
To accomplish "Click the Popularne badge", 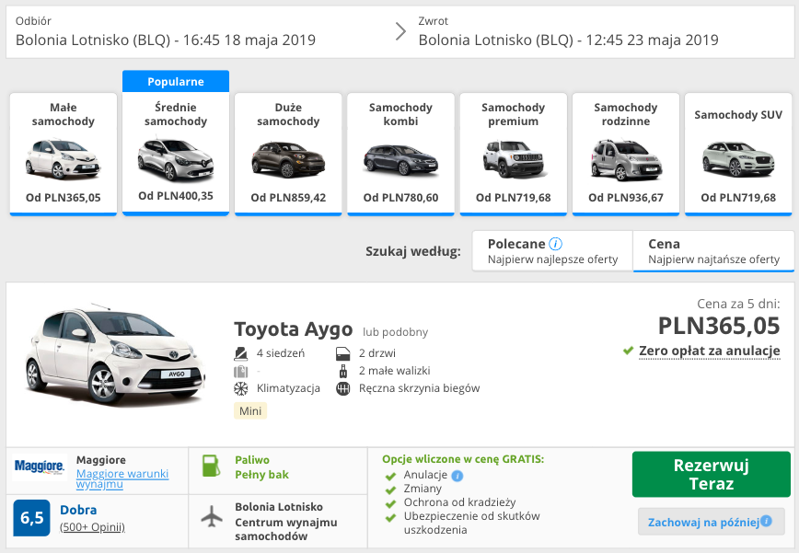I will [176, 82].
